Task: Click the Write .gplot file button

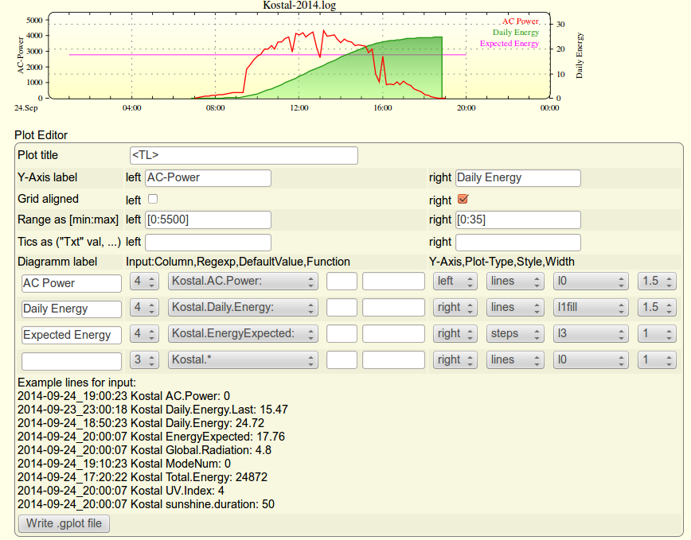Action: [x=64, y=523]
